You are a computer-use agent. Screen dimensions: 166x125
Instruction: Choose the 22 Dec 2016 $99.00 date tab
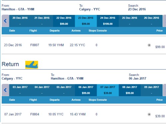(x=64, y=21)
